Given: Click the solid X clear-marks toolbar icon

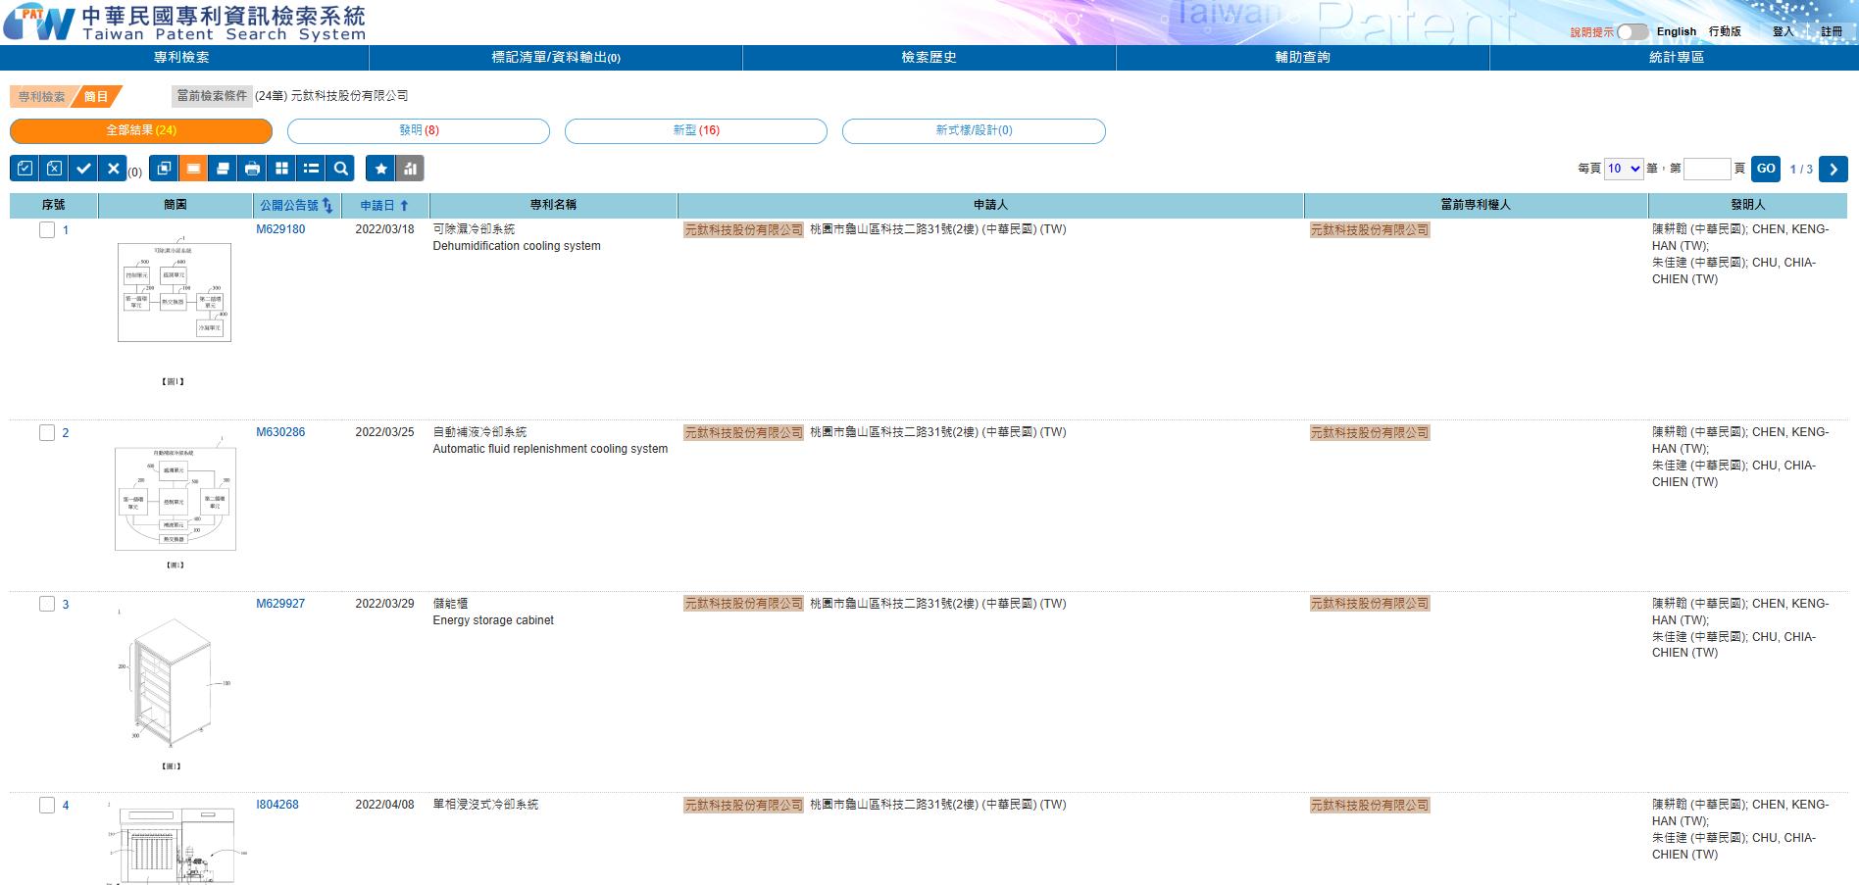Looking at the screenshot, I should (x=113, y=169).
